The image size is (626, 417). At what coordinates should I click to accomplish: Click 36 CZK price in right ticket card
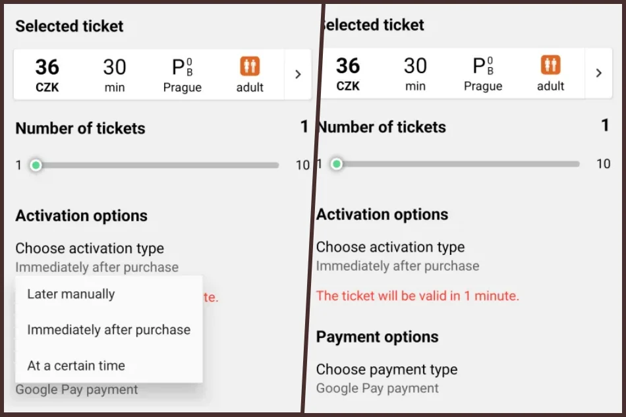click(348, 73)
